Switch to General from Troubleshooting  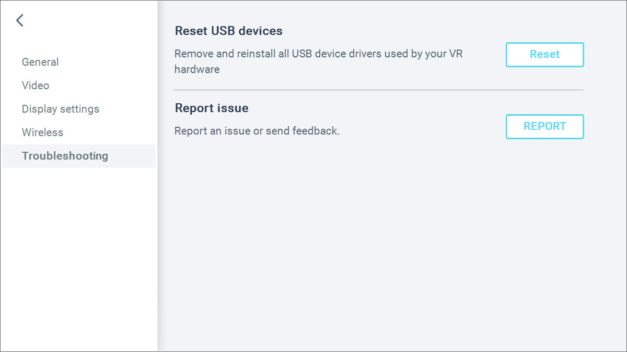click(x=40, y=62)
